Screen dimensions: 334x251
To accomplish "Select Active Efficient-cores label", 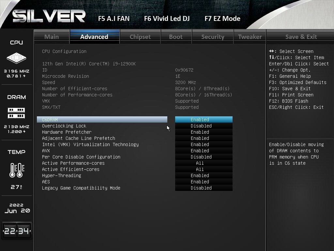I will tap(71, 169).
